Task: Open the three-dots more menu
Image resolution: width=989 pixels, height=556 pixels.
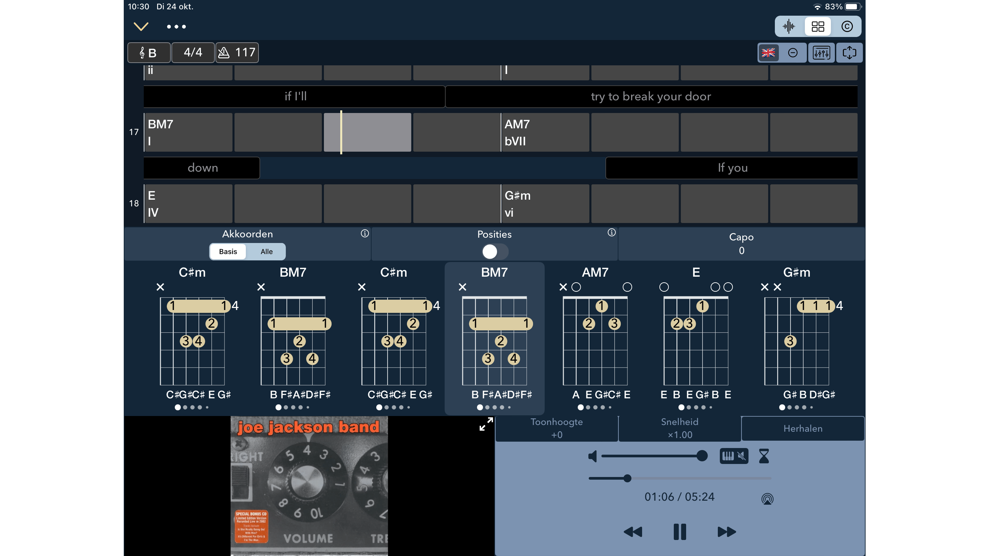Action: click(x=176, y=26)
